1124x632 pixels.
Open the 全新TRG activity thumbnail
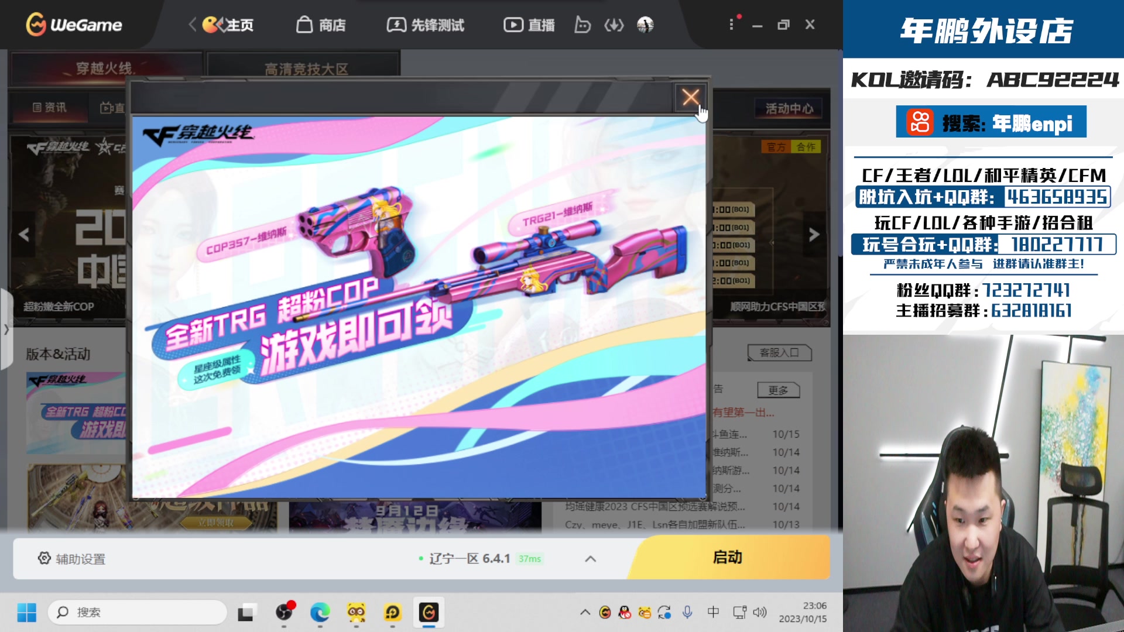pyautogui.click(x=76, y=413)
